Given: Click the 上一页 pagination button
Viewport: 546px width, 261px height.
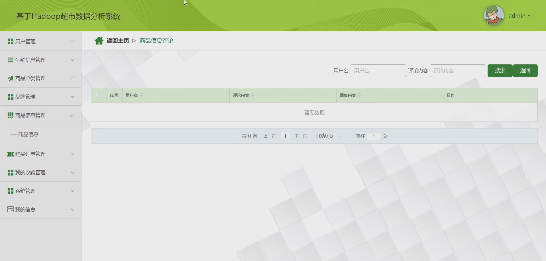Looking at the screenshot, I should pos(270,136).
